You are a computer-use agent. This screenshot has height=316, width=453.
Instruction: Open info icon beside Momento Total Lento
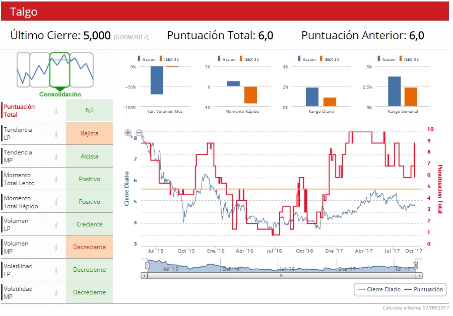pos(56,179)
